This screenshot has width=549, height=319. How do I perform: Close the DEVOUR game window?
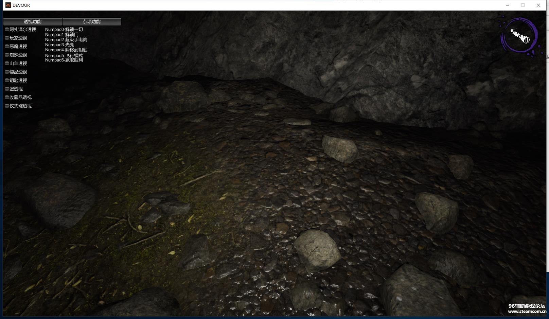(x=538, y=5)
